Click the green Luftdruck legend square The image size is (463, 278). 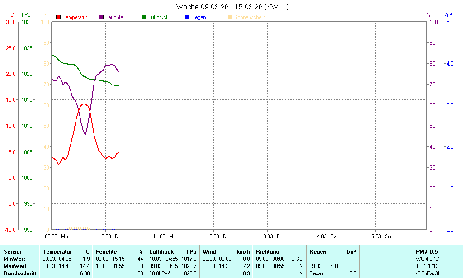point(144,17)
